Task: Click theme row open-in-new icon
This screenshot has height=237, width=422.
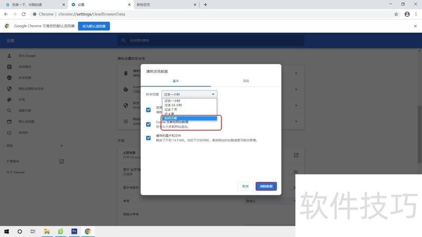Action: pyautogui.click(x=296, y=155)
